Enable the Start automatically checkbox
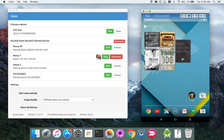 [43, 93]
